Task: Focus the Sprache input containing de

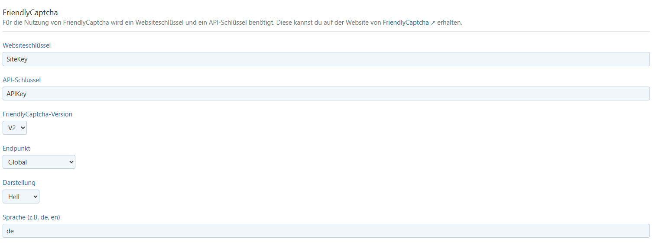Action: [x=326, y=231]
